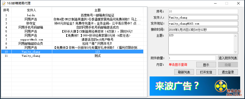
Task: Click the subject box scroll down arrow
Action: click(235, 52)
